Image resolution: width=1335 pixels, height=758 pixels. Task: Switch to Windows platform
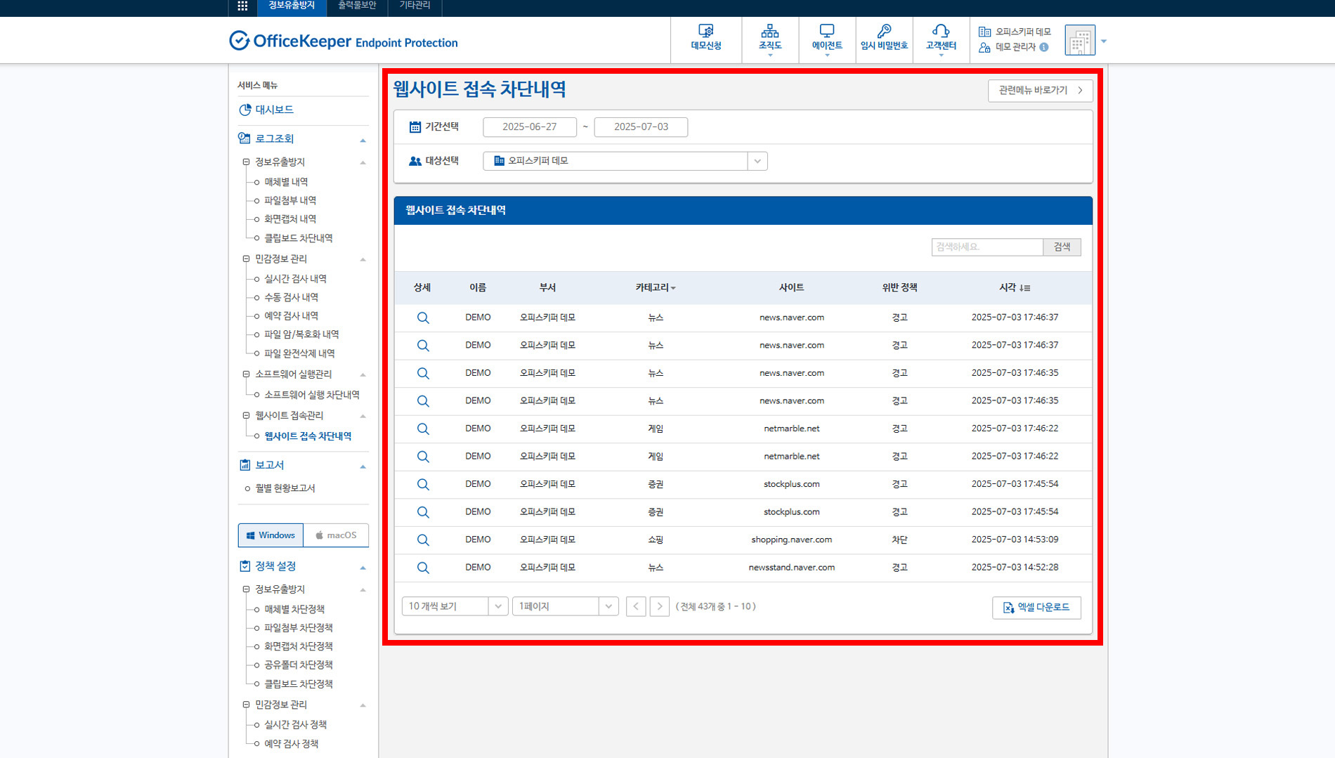tap(271, 535)
